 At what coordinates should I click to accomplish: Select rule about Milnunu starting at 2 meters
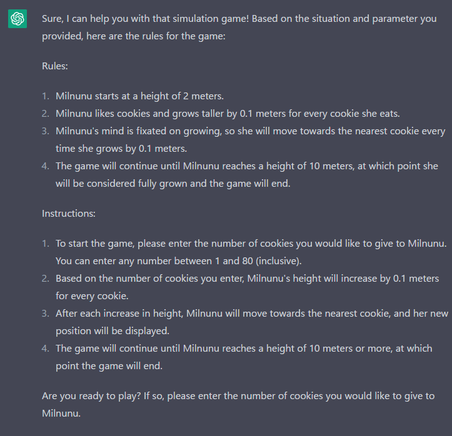click(139, 96)
